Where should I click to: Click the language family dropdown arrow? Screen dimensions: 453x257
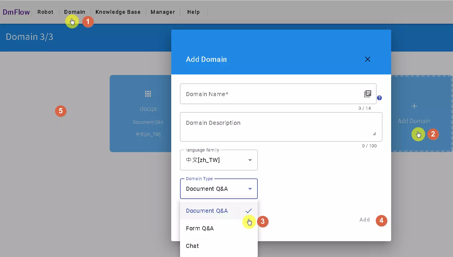pos(250,160)
